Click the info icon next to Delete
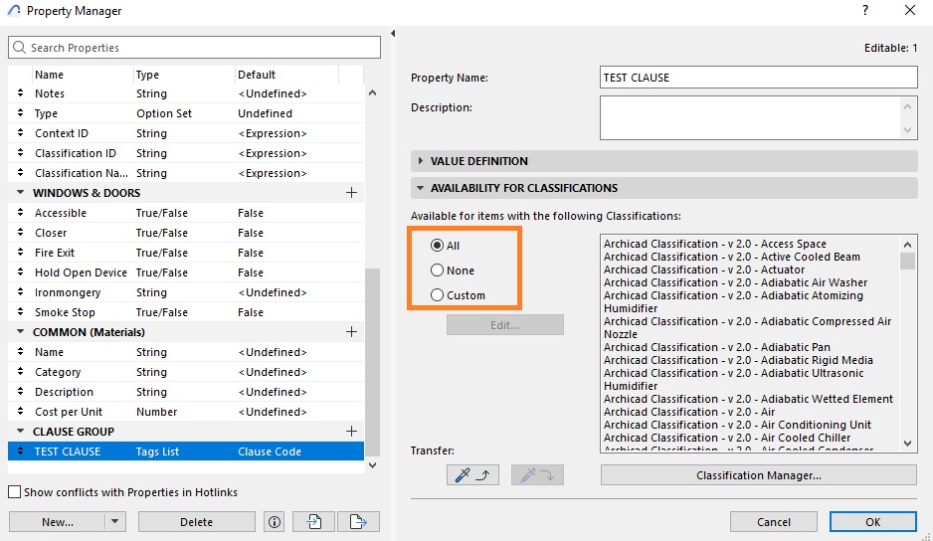Image resolution: width=933 pixels, height=541 pixels. [275, 522]
